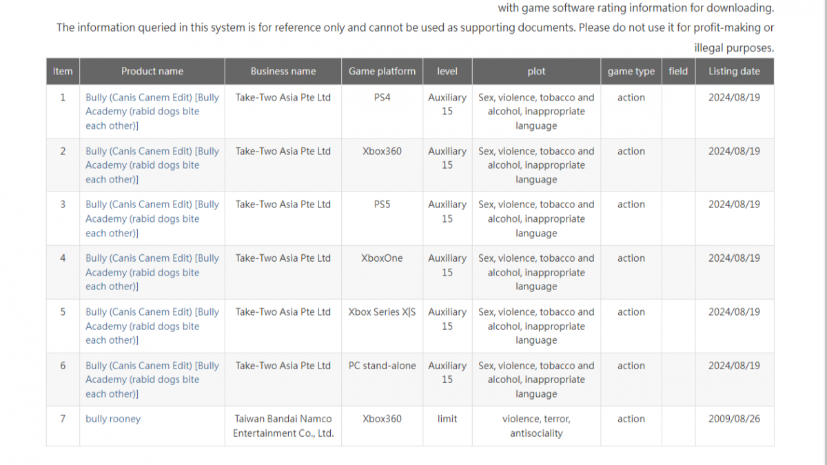Click the Item column header
This screenshot has width=827, height=465.
[63, 71]
